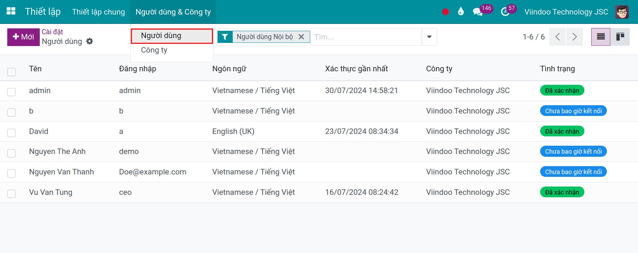
Task: Open Người dùng & Công ty menu
Action: coord(173,12)
